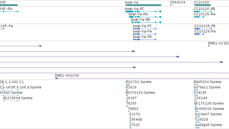Select the EK175138.5prime EST label
Image resolution: width=229 pixels, height=129 pixels.
[209, 103]
